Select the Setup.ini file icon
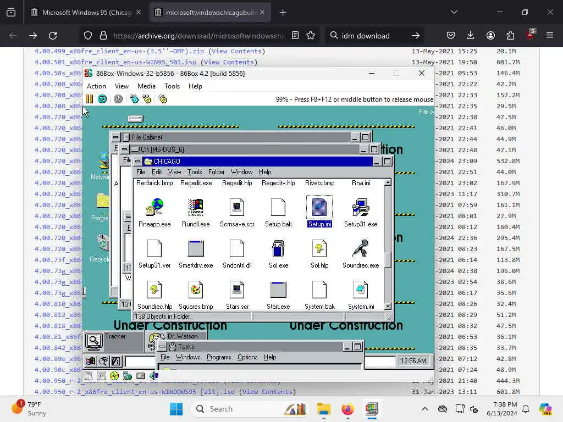This screenshot has height=422, width=563. (x=319, y=207)
